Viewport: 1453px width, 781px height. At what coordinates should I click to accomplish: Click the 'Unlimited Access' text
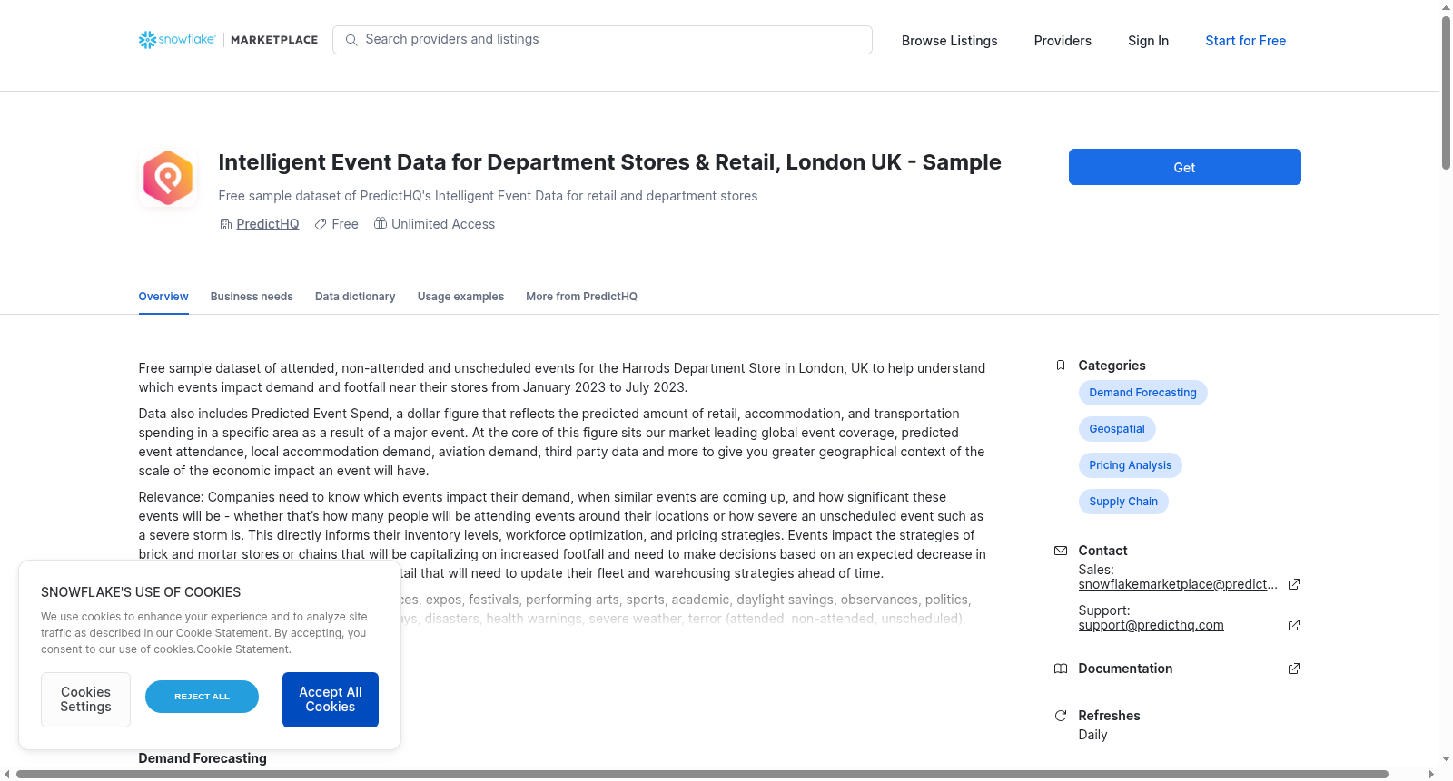point(443,224)
